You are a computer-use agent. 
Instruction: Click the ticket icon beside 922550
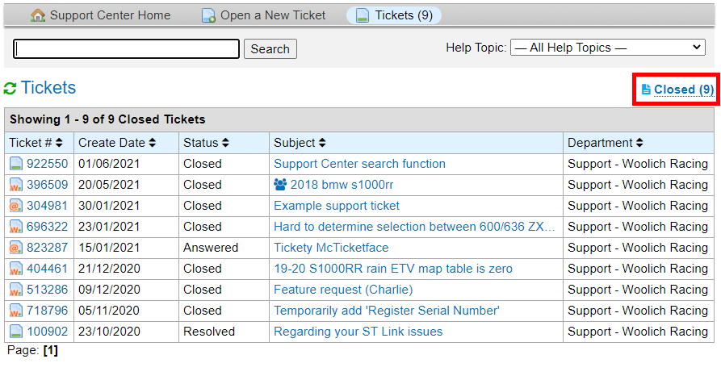pos(16,164)
